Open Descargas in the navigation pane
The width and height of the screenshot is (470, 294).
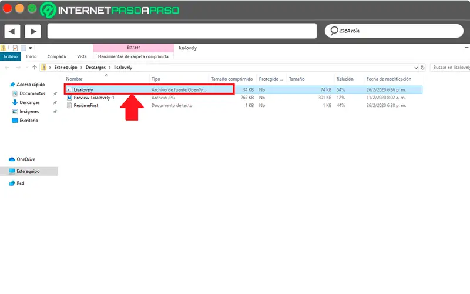[30, 102]
